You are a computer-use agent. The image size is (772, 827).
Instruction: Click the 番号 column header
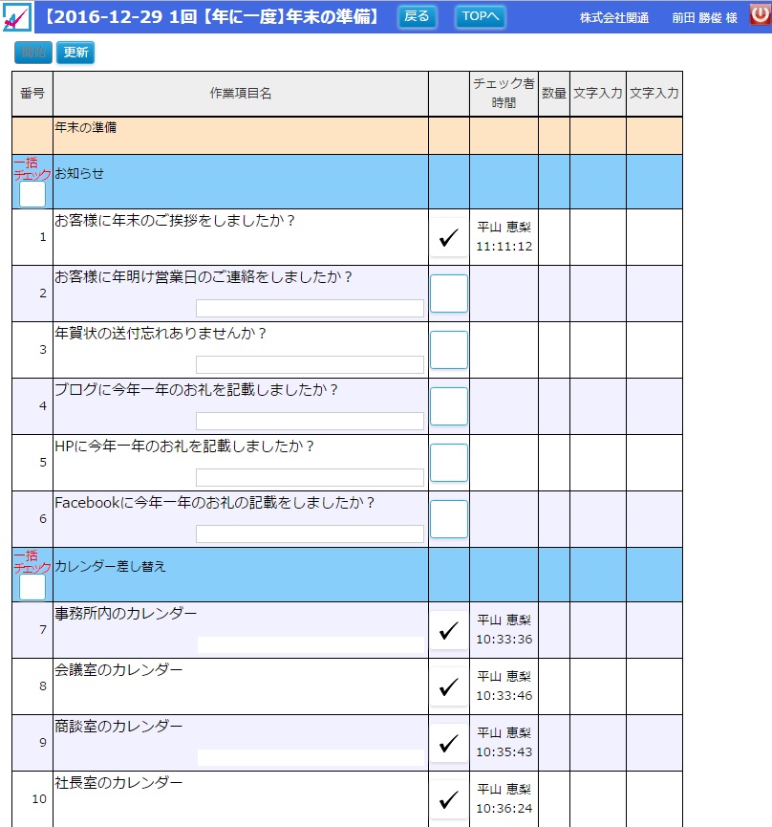coord(32,94)
